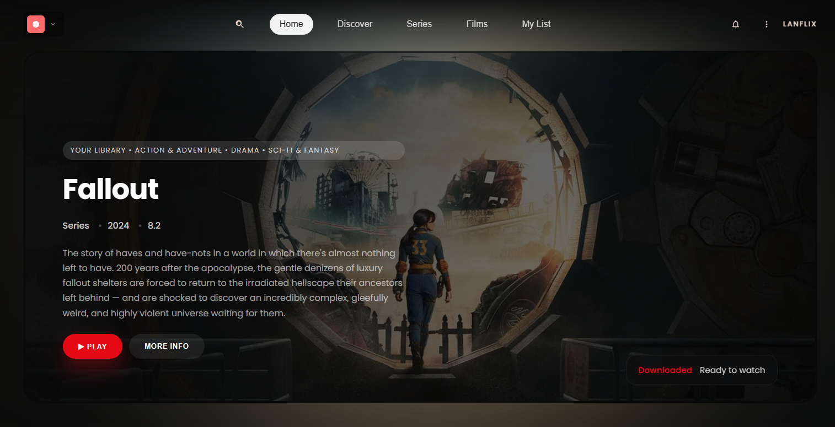Viewport: 835px width, 427px height.
Task: Select the Your Library tag
Action: pyautogui.click(x=98, y=150)
